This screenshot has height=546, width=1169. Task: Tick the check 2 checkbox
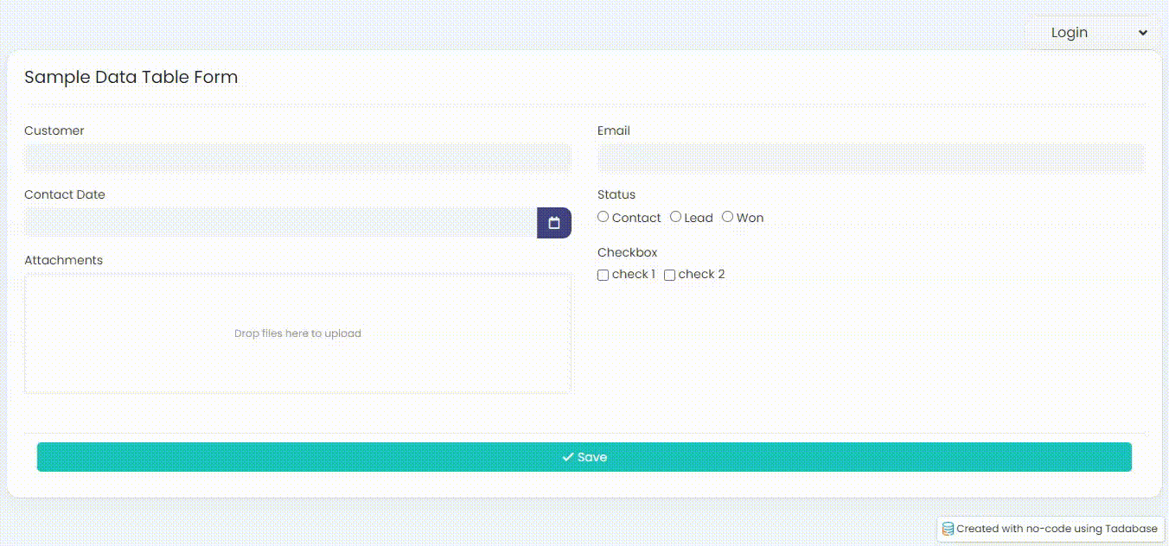670,276
